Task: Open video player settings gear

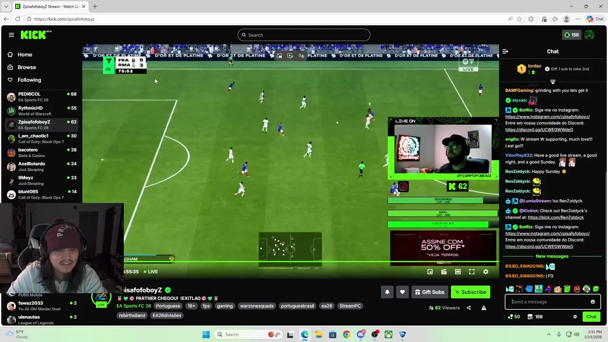Action: click(x=485, y=272)
